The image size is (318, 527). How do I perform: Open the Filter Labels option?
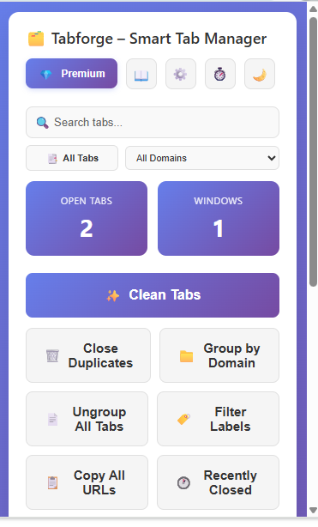coord(218,419)
